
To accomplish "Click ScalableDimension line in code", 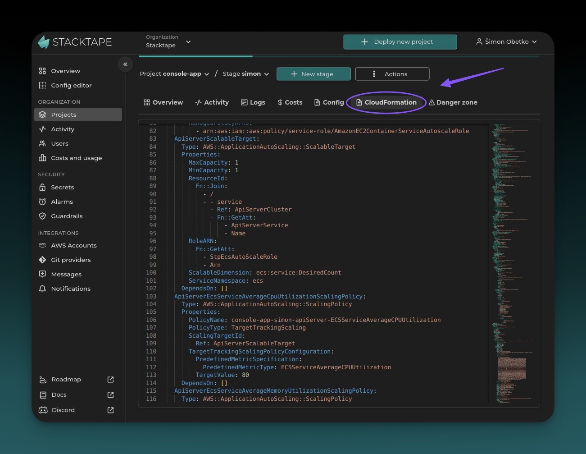I will pyautogui.click(x=265, y=273).
